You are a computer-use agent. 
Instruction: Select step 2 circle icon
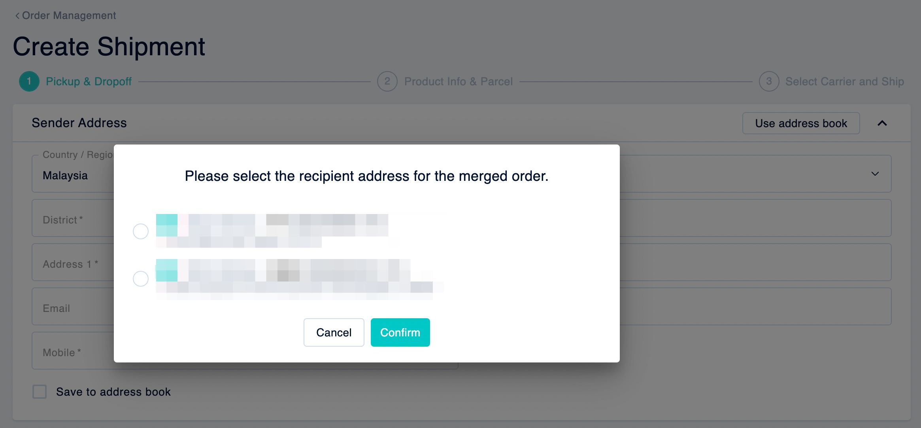tap(387, 81)
